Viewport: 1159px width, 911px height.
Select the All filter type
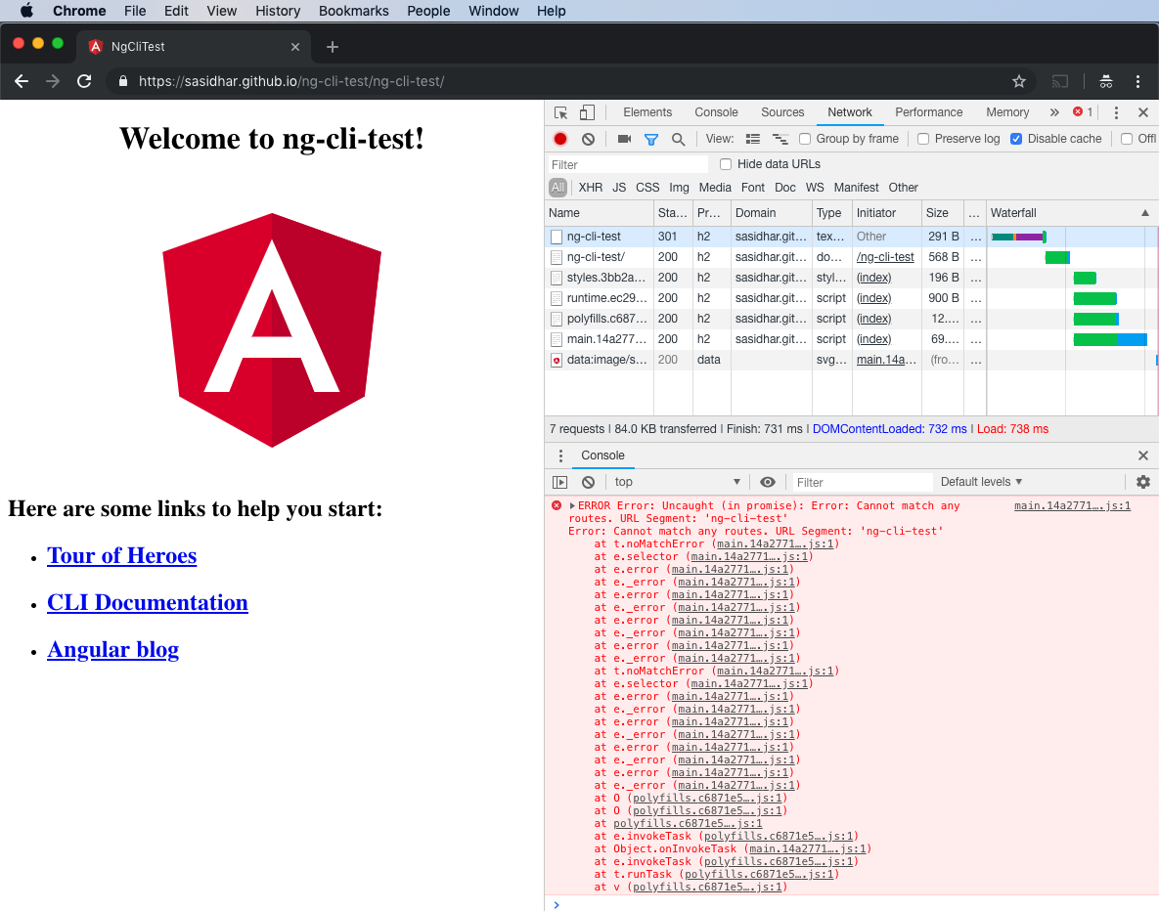pyautogui.click(x=558, y=188)
